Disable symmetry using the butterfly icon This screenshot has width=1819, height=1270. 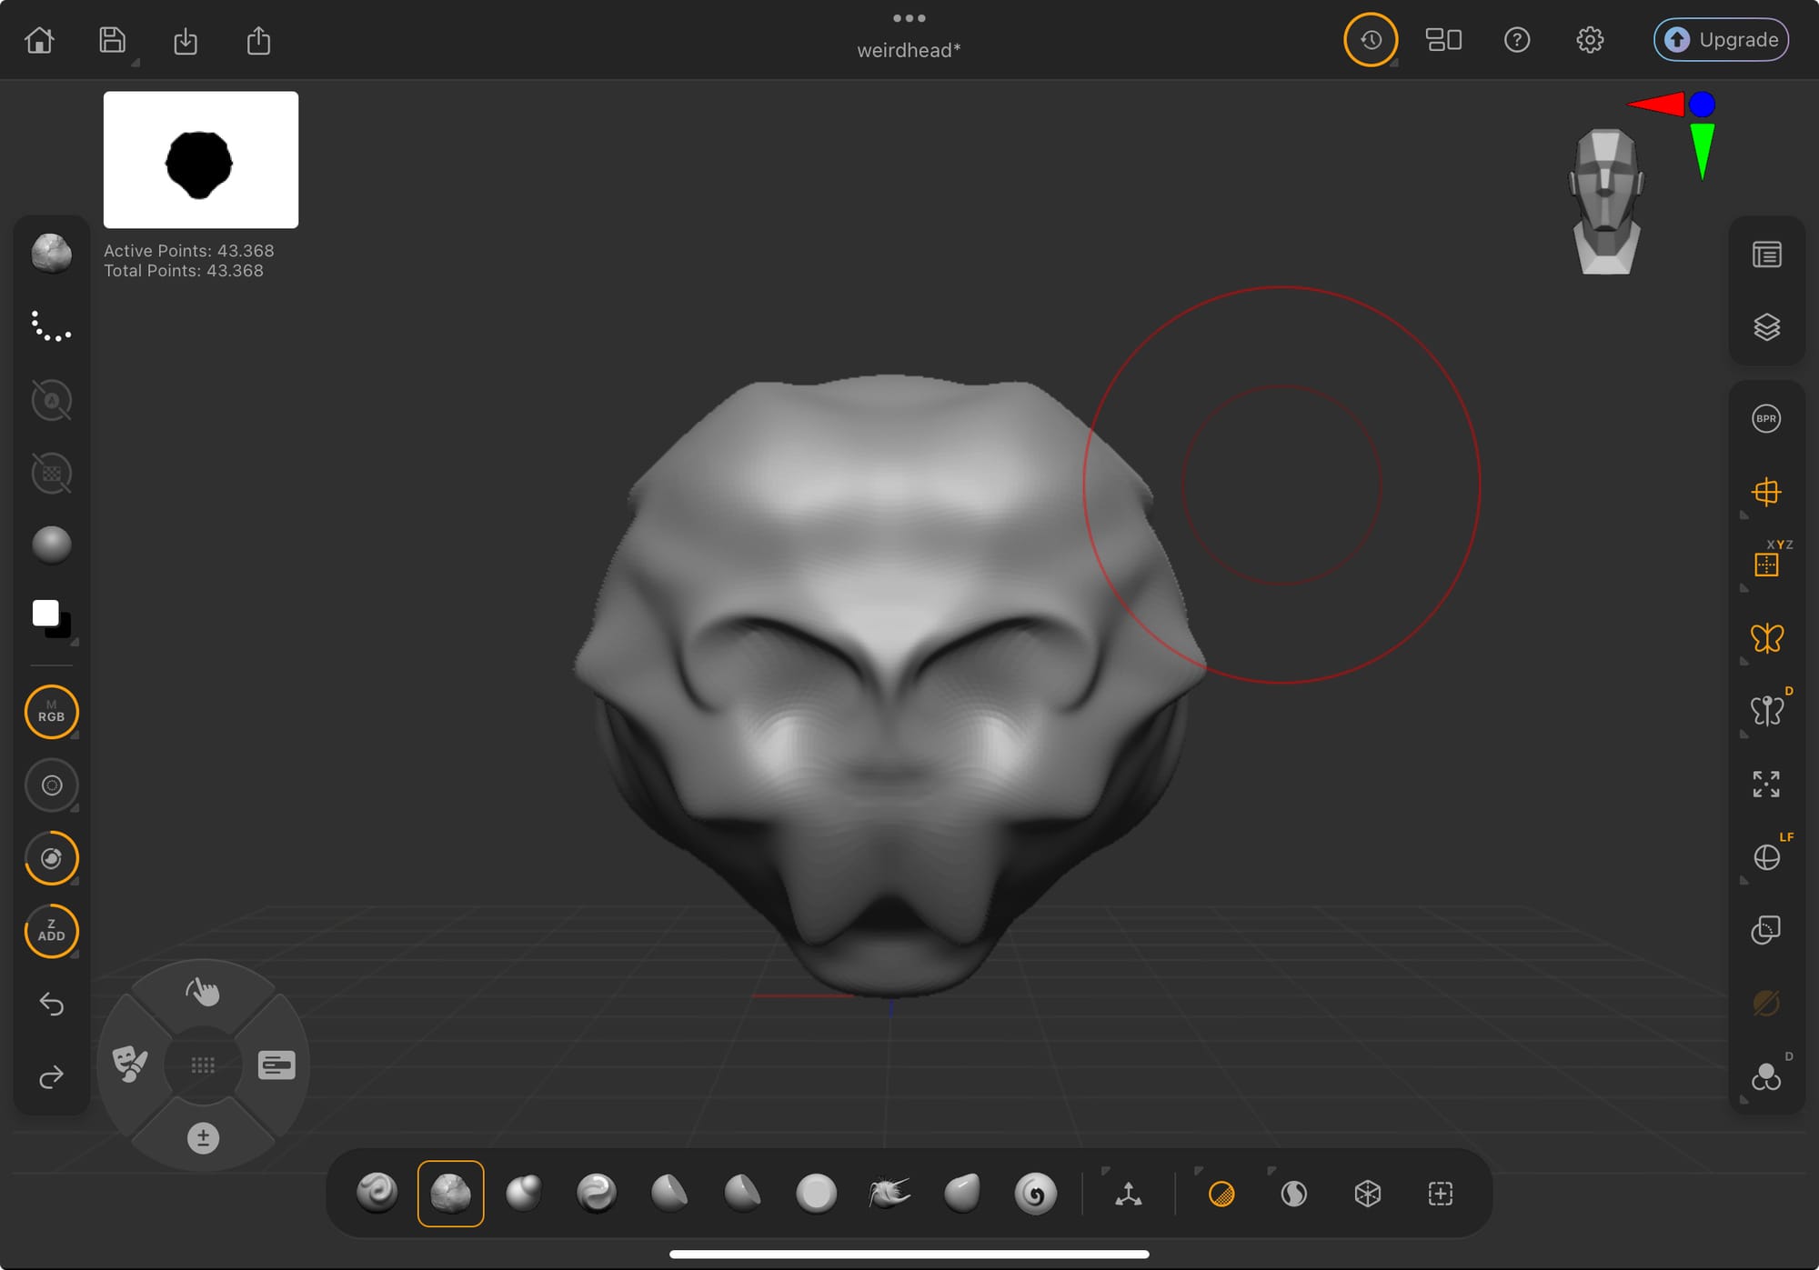point(1765,638)
